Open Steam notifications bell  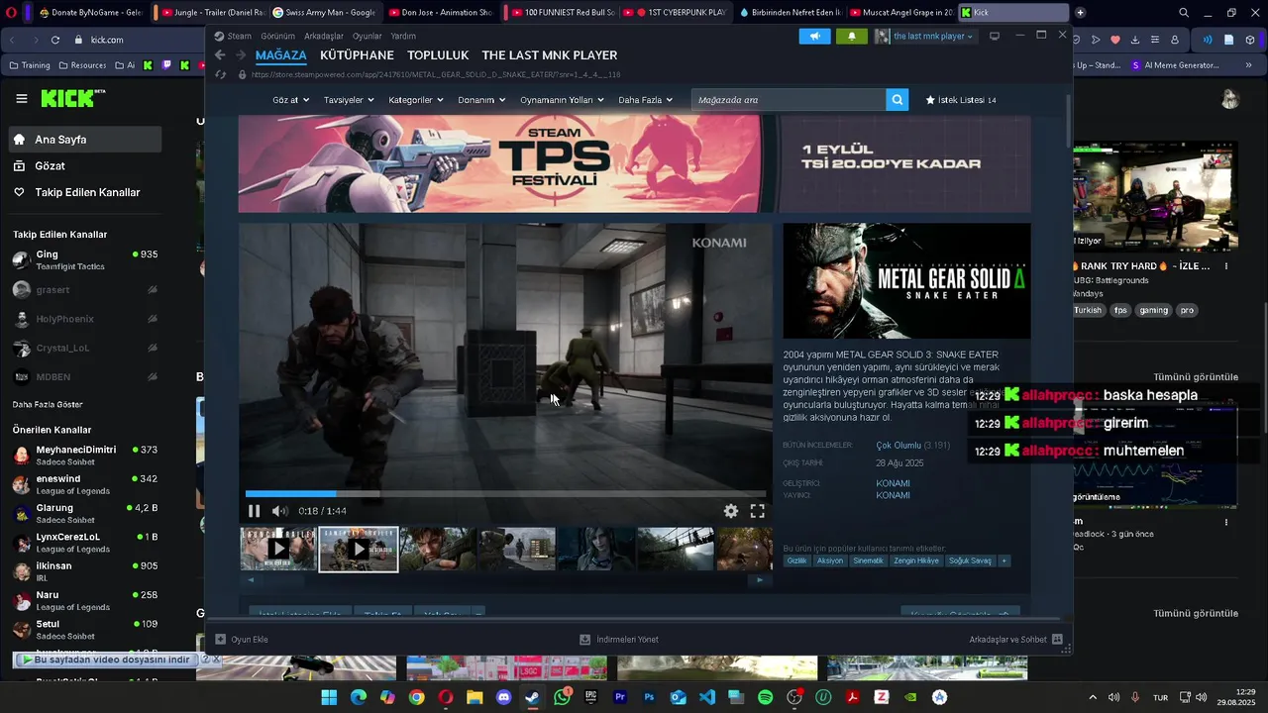click(851, 36)
